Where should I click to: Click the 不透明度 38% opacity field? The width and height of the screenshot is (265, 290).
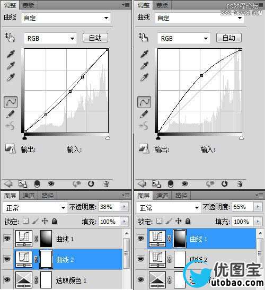[109, 207]
